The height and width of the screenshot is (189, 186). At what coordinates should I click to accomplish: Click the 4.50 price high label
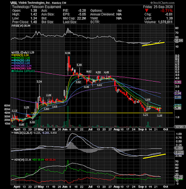tap(98, 72)
